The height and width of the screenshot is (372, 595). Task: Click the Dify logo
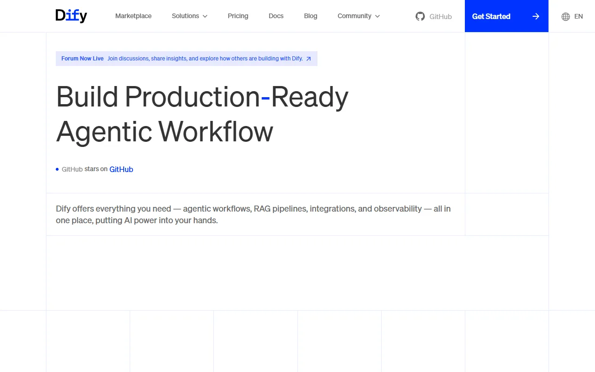pos(71,16)
